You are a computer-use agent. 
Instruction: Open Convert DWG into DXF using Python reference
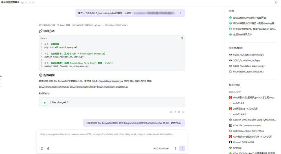coord(254,120)
